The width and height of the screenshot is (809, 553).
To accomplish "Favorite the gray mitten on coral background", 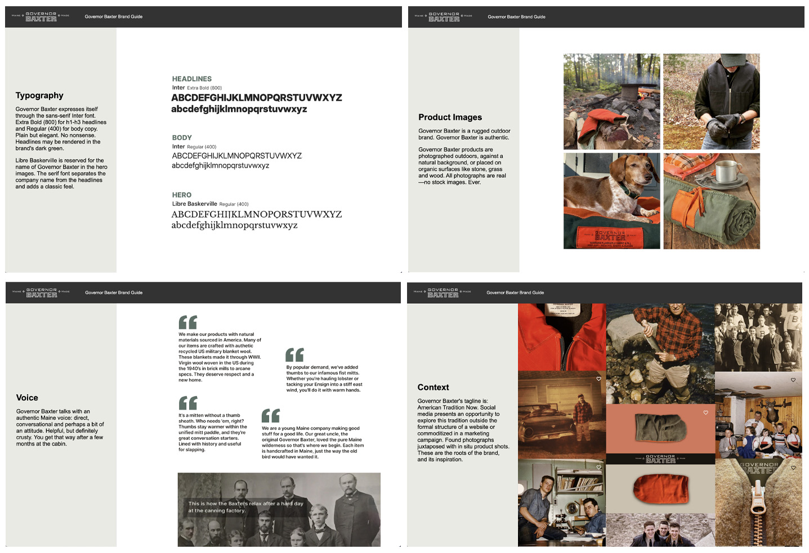I will [705, 413].
